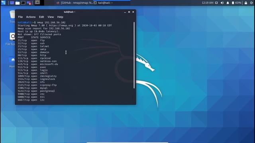Open the Kali applications menu icon
The width and height of the screenshot is (255, 143).
[x=3, y=3]
